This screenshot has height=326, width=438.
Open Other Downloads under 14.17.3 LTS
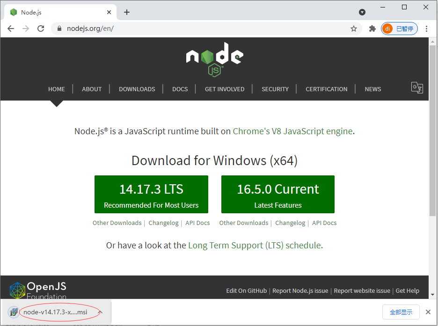click(117, 223)
